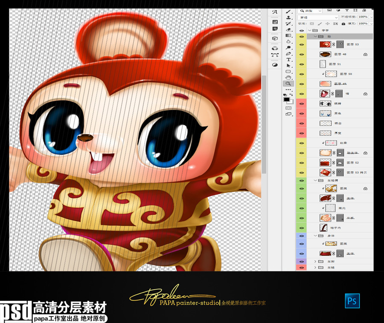The width and height of the screenshot is (384, 323).
Task: Collapse the top-level layer group folder
Action: pyautogui.click(x=310, y=30)
